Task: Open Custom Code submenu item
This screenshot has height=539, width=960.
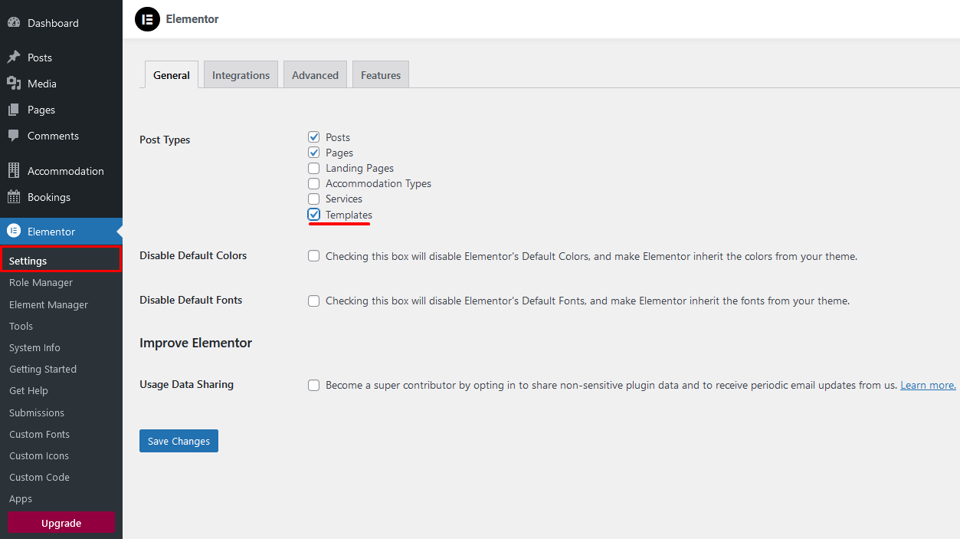Action: pos(61,477)
